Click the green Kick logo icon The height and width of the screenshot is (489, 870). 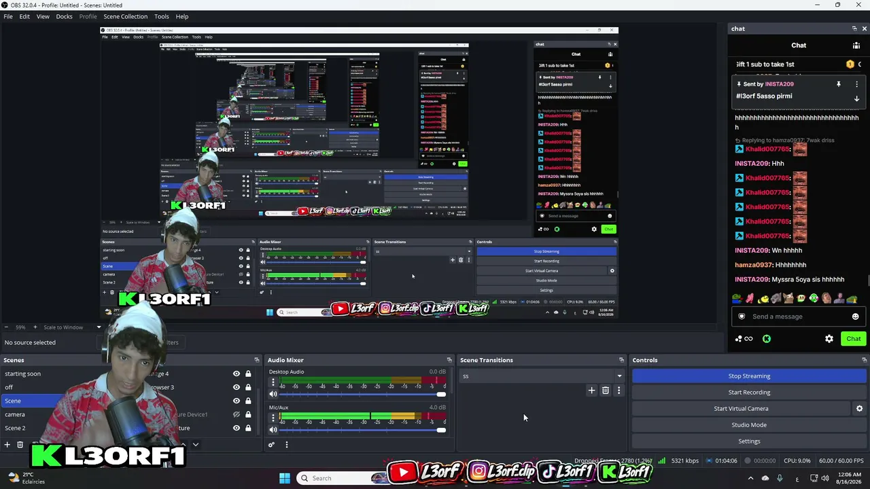click(767, 339)
